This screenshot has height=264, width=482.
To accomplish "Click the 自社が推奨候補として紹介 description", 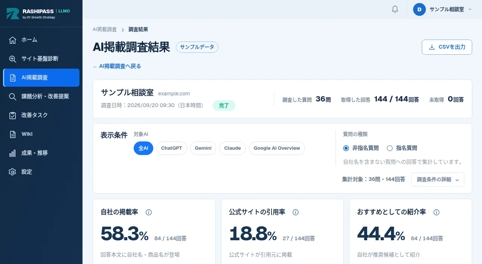I will click(x=389, y=255).
